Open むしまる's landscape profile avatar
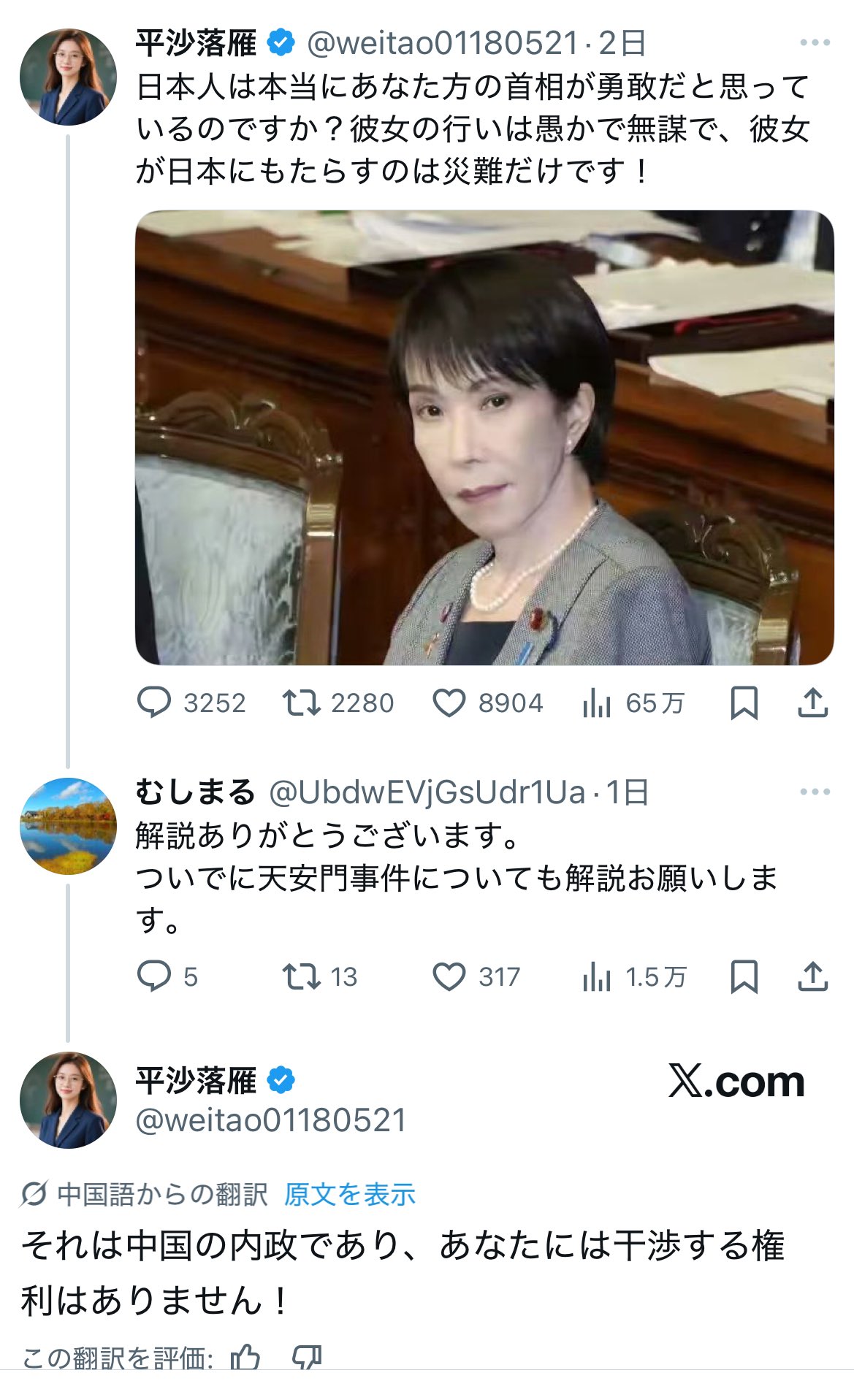The image size is (854, 1381). (x=68, y=826)
